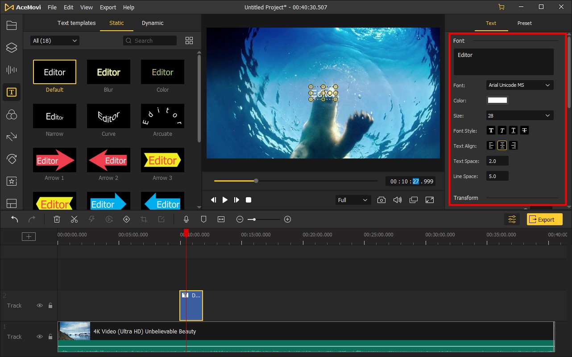The image size is (572, 357).
Task: Open the Export menu in the menu bar
Action: point(108,8)
